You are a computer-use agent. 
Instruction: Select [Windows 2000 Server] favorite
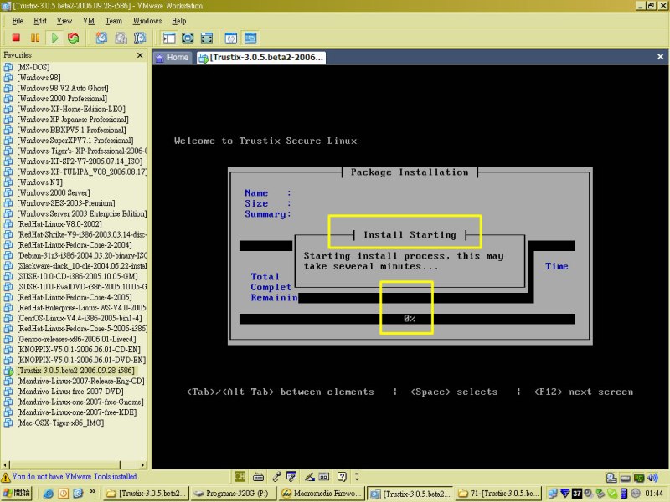click(54, 192)
